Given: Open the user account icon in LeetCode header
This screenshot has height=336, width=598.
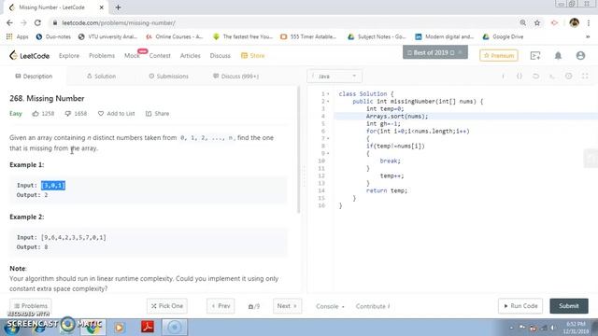Looking at the screenshot, I should coord(580,56).
